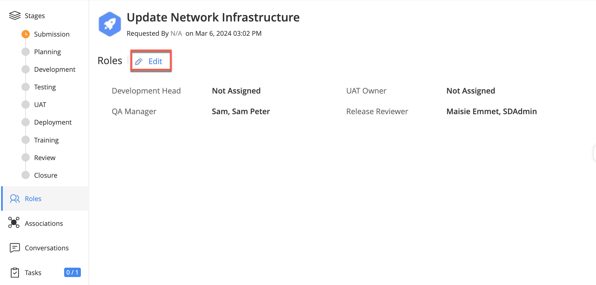Viewport: 596px width, 285px height.
Task: Select the Planning stage
Action: 47,52
